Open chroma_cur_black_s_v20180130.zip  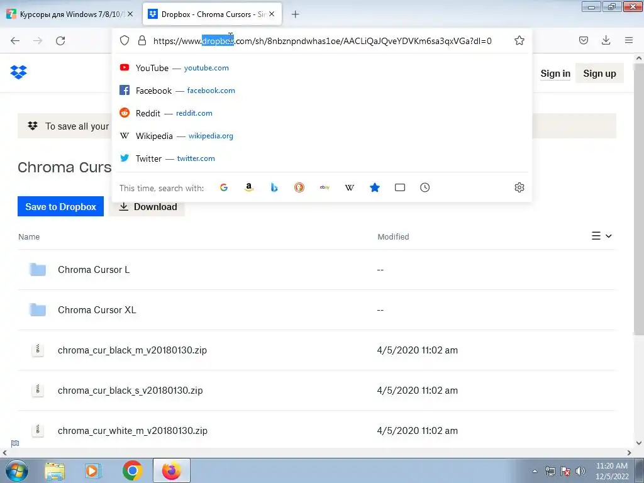coord(130,391)
